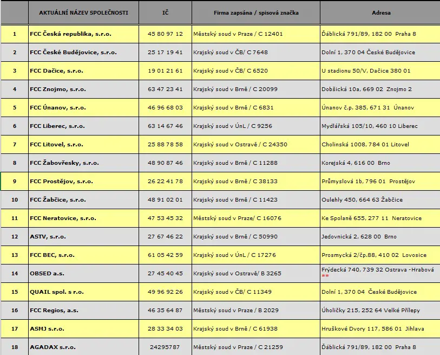This screenshot has width=440, height=355.
Task: Click address Hruškové Dvory 117, 586 01 Jihlava
Action: [373, 328]
